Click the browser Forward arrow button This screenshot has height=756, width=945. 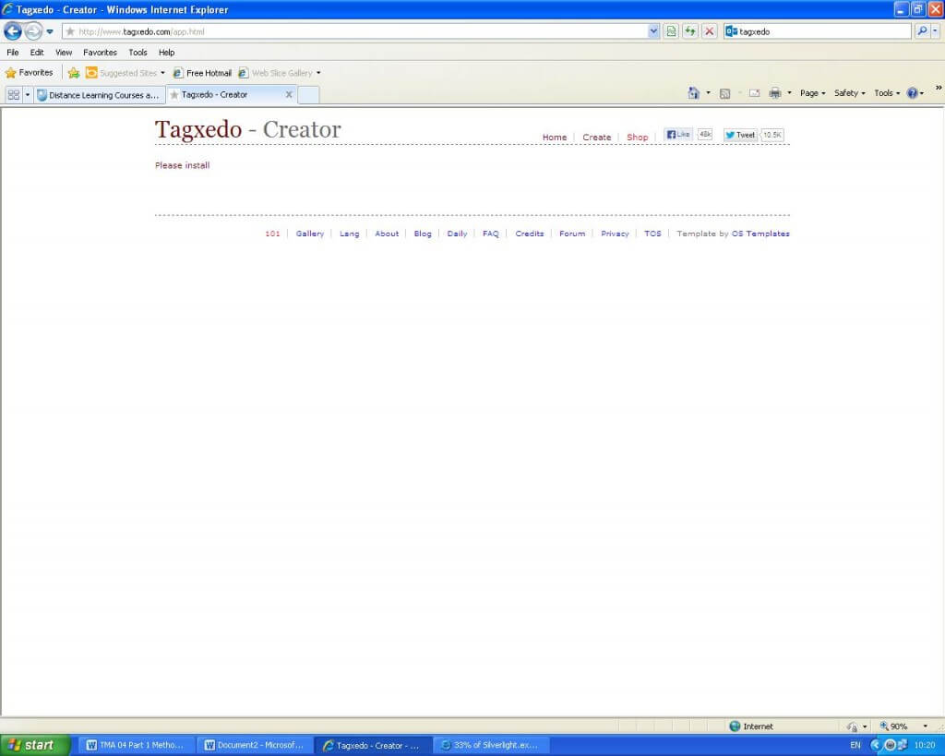click(x=34, y=30)
